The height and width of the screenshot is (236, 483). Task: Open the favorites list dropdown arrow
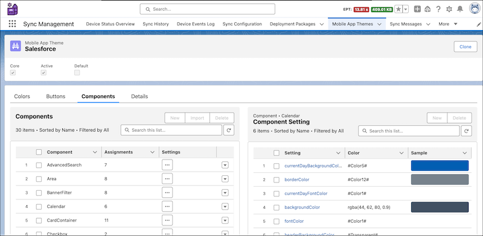pos(406,9)
